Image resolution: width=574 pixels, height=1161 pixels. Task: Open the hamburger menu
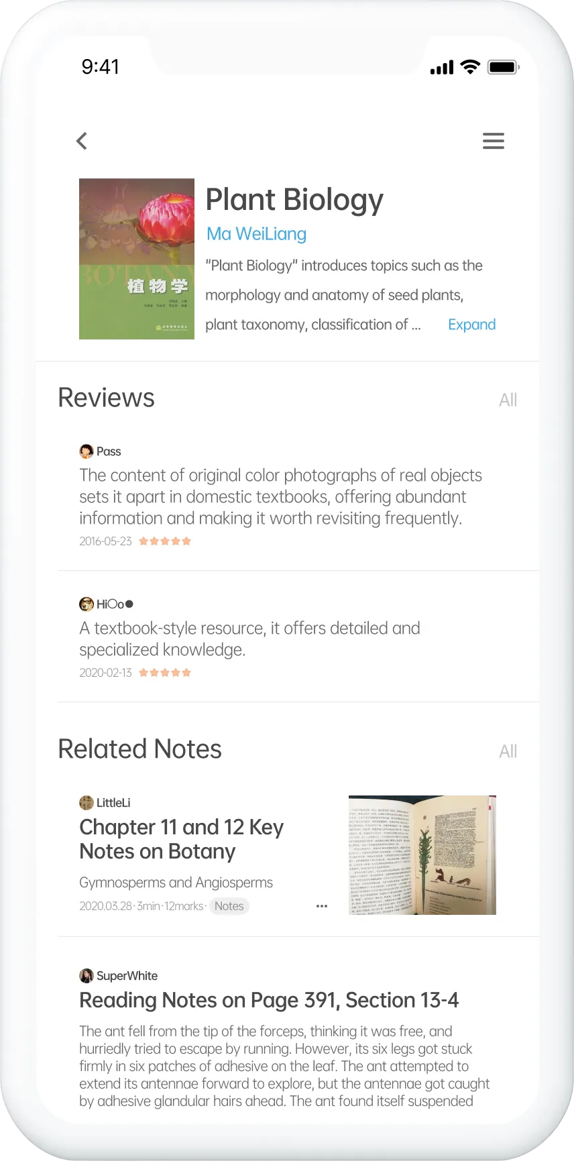(493, 141)
